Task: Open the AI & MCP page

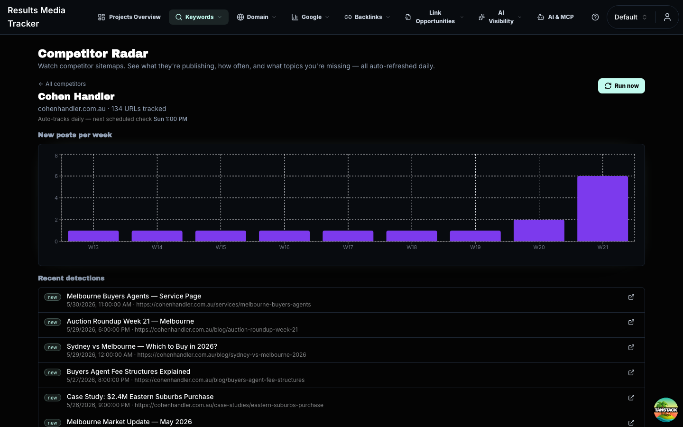Action: tap(555, 17)
